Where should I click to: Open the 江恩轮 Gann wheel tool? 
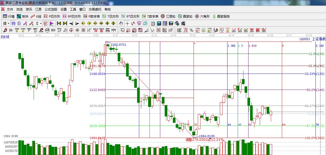pos(168,16)
